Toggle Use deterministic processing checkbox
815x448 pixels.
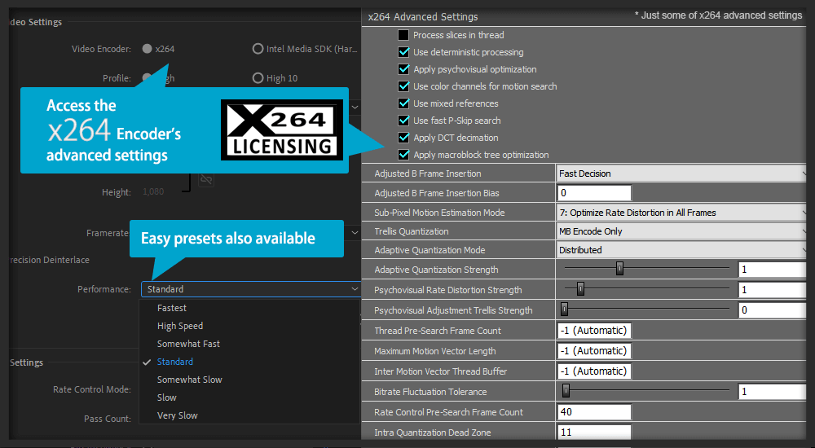[403, 52]
